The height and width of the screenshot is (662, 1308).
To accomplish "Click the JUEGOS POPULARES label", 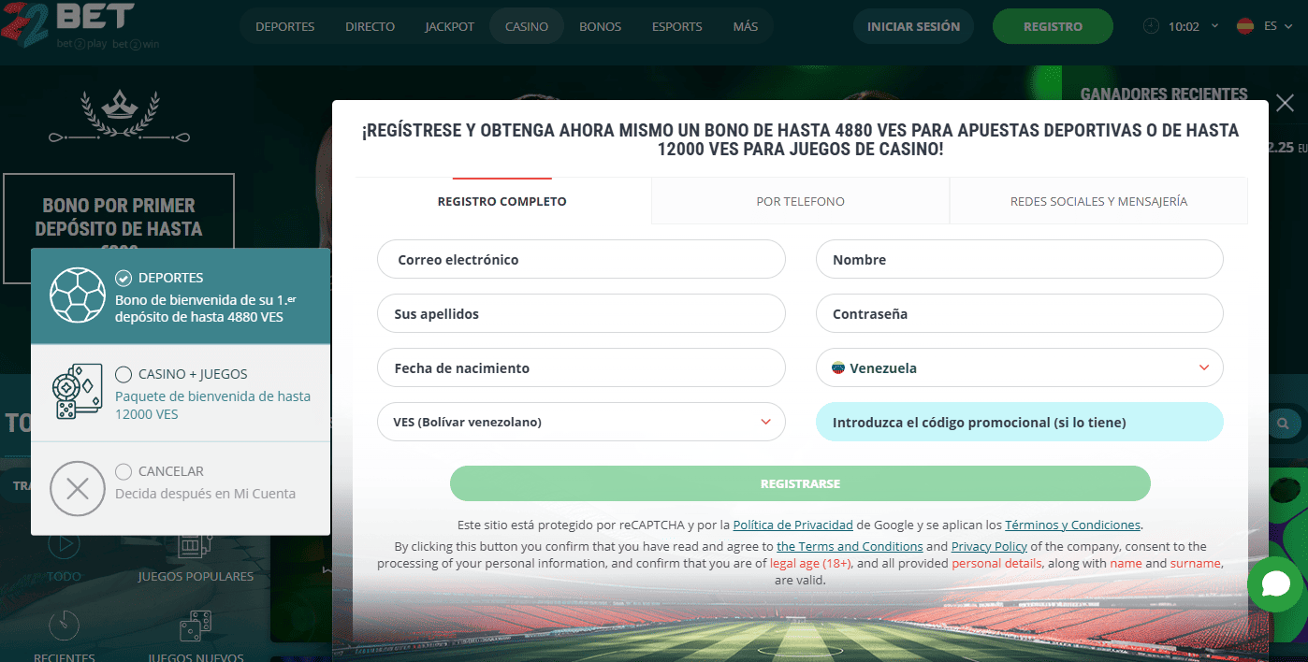I will [196, 576].
